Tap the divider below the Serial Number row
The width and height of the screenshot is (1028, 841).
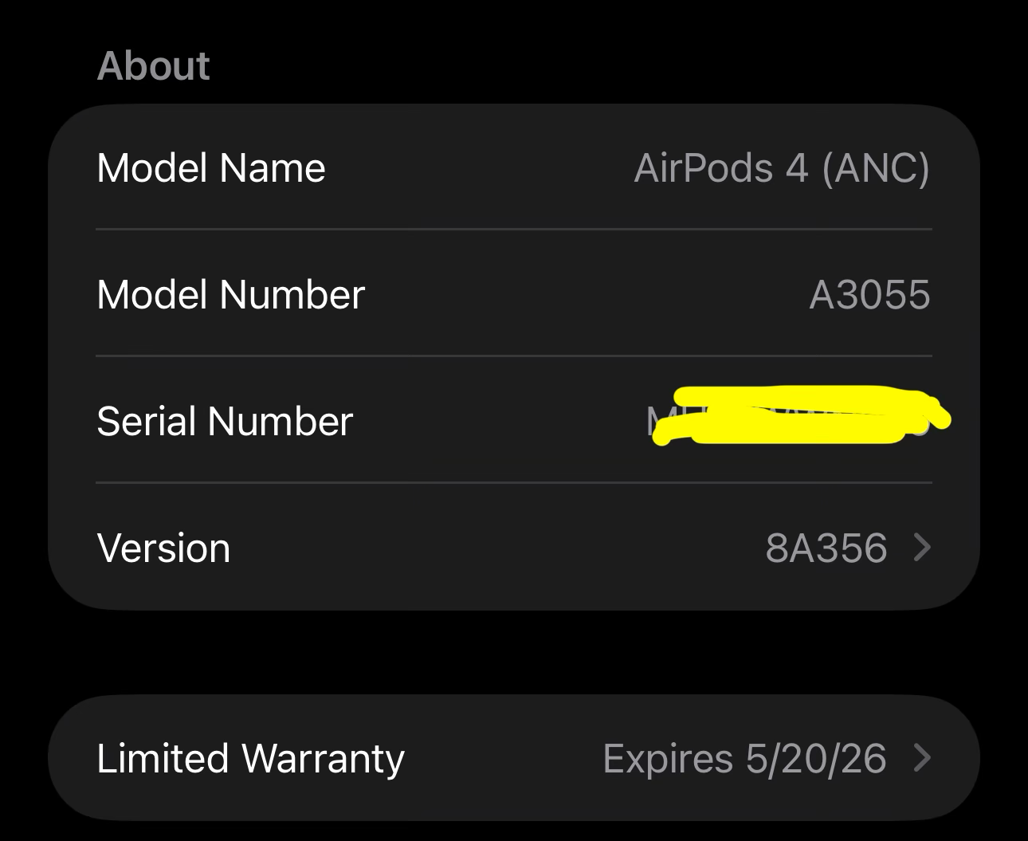(x=513, y=482)
